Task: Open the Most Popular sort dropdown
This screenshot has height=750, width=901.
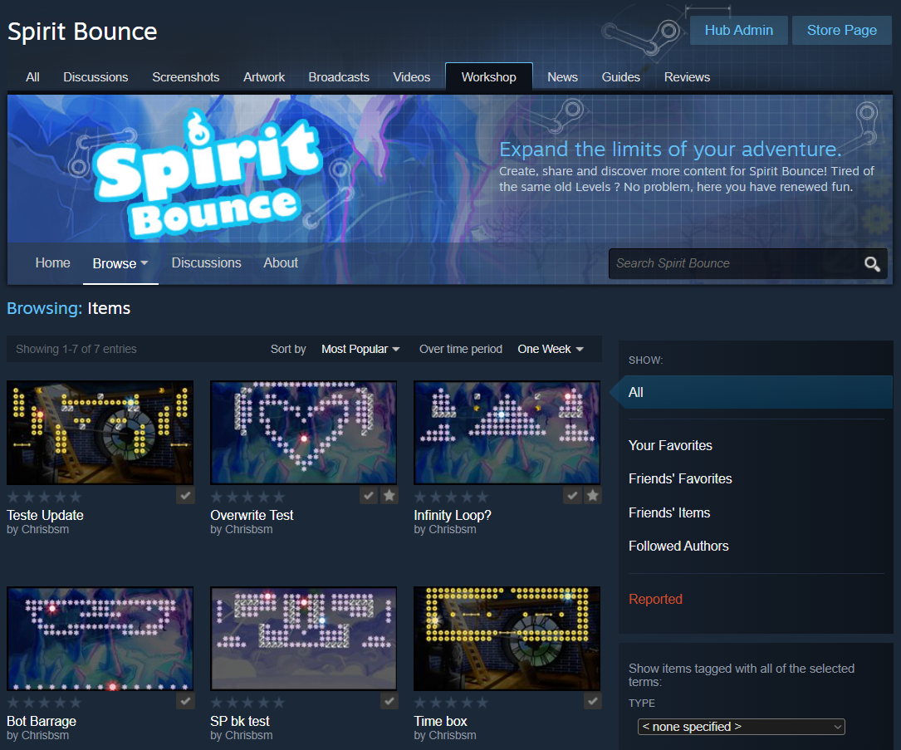Action: point(360,350)
